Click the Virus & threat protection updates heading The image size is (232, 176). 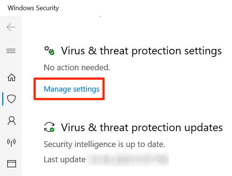(x=142, y=127)
